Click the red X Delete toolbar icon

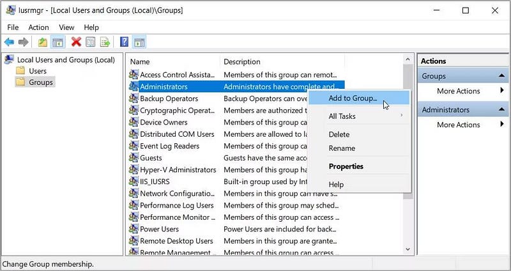click(x=76, y=42)
